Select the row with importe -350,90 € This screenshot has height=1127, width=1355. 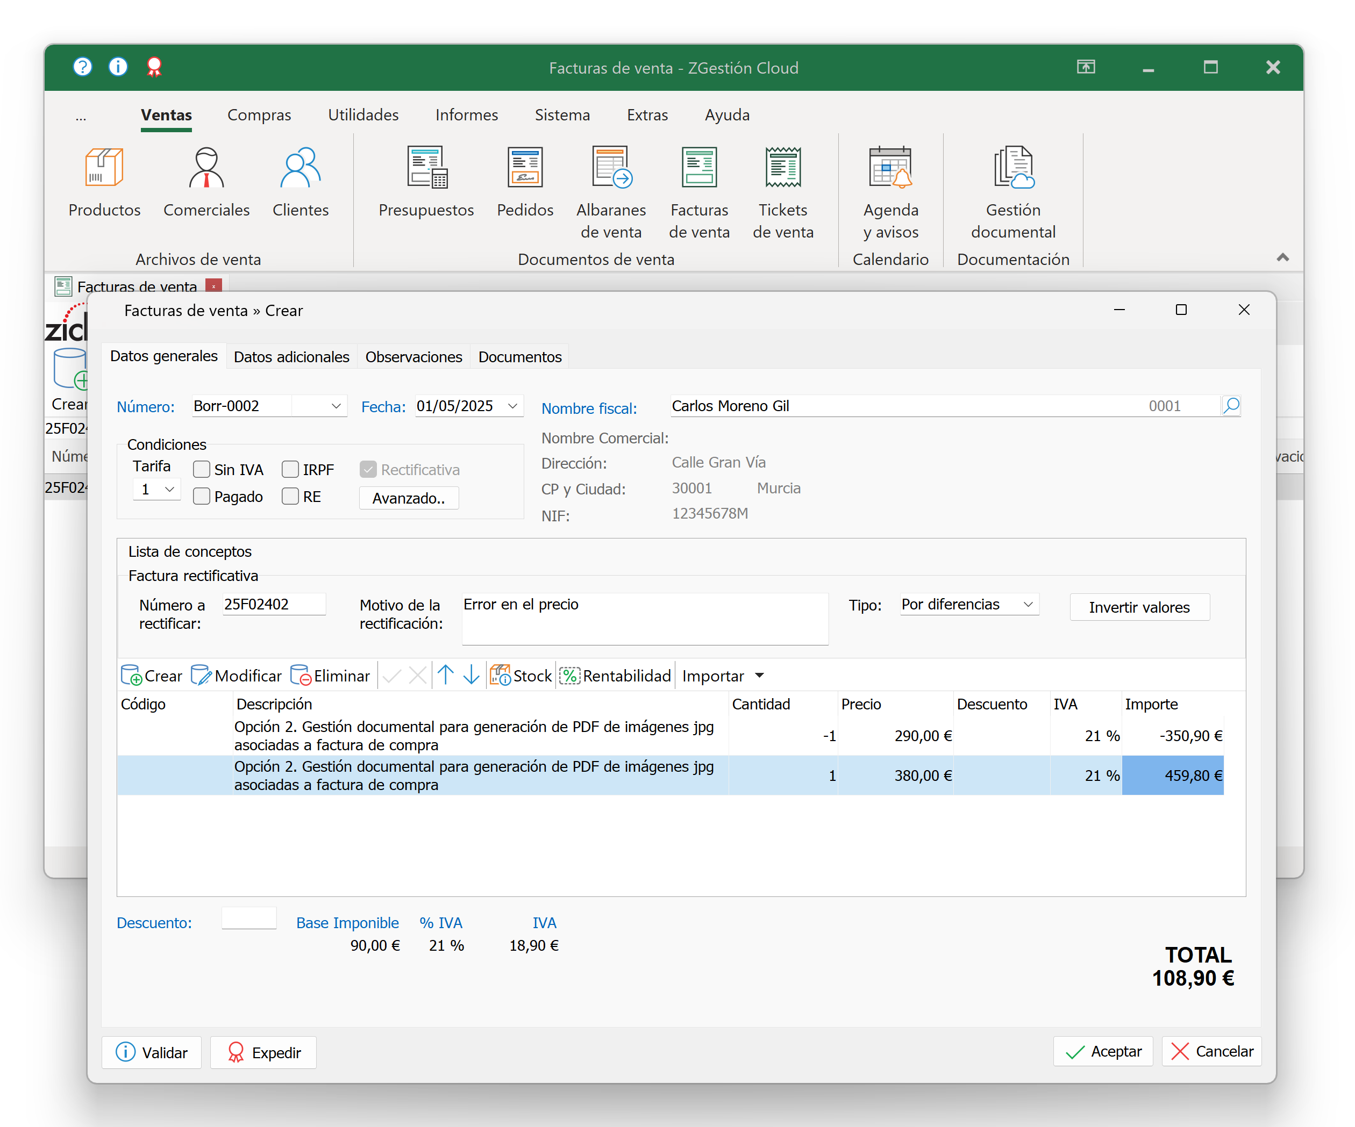671,735
